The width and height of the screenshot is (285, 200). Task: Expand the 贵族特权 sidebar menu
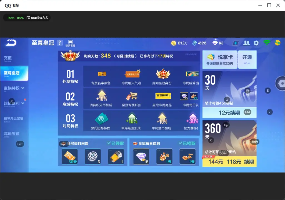tap(14, 88)
